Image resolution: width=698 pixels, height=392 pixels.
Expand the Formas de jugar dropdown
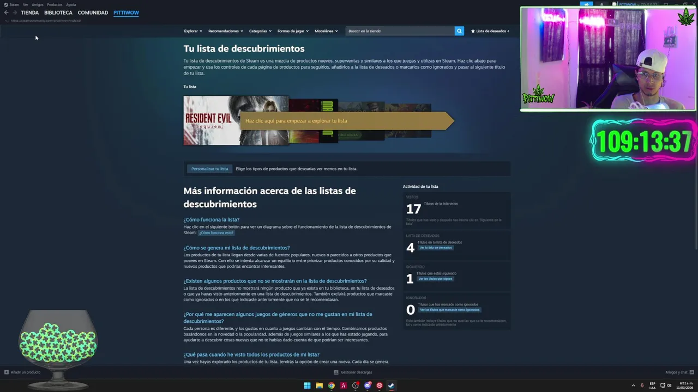[x=293, y=31]
